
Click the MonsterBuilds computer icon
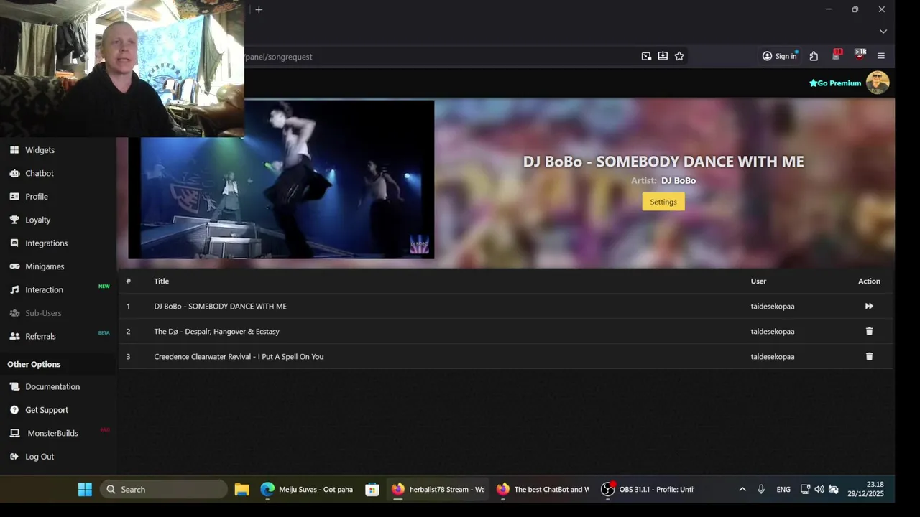[14, 433]
